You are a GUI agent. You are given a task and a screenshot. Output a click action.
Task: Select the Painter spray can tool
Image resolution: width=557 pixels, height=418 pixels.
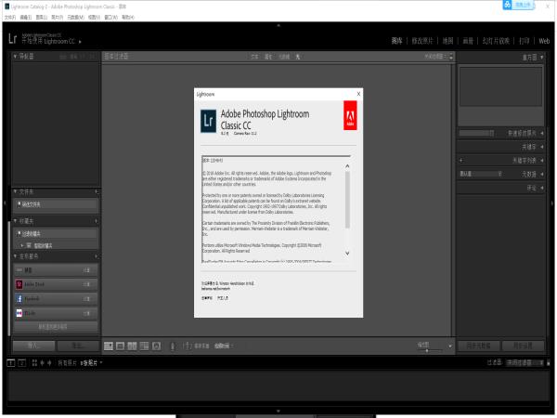173,346
